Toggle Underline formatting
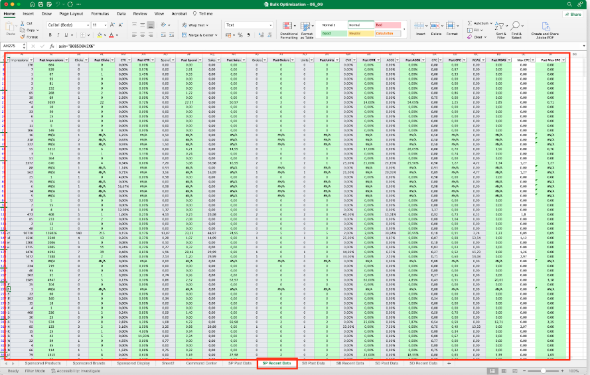This screenshot has width=590, height=375. point(66,35)
